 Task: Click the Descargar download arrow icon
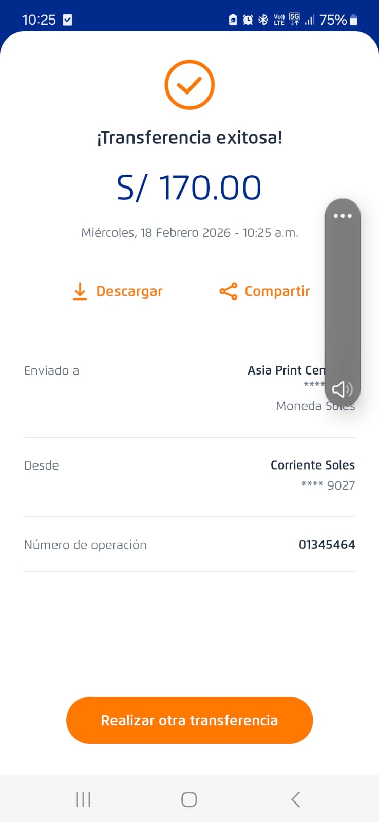click(80, 291)
